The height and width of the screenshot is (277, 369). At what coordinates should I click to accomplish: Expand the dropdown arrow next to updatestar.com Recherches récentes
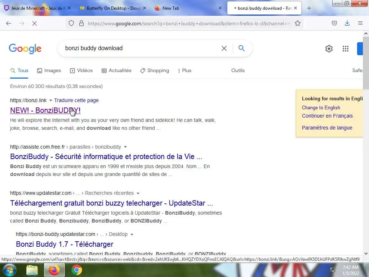138,193
